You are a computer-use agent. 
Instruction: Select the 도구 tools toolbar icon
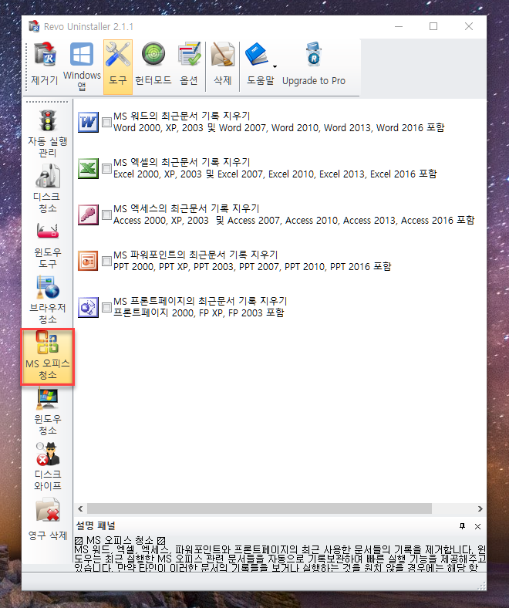118,66
